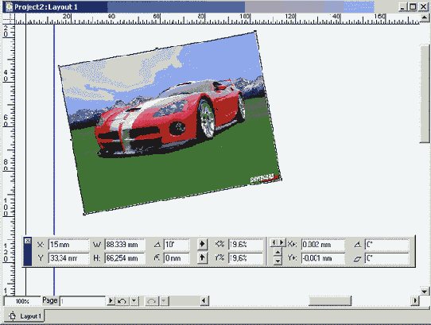The image size is (431, 325).
Task: Click top-right corner handle of picture box
Action: point(255,32)
